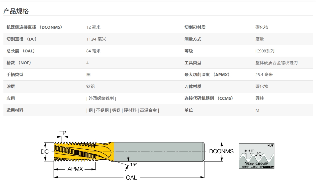Select the 连接代码机器侧 (CCMS) row label

click(x=209, y=98)
